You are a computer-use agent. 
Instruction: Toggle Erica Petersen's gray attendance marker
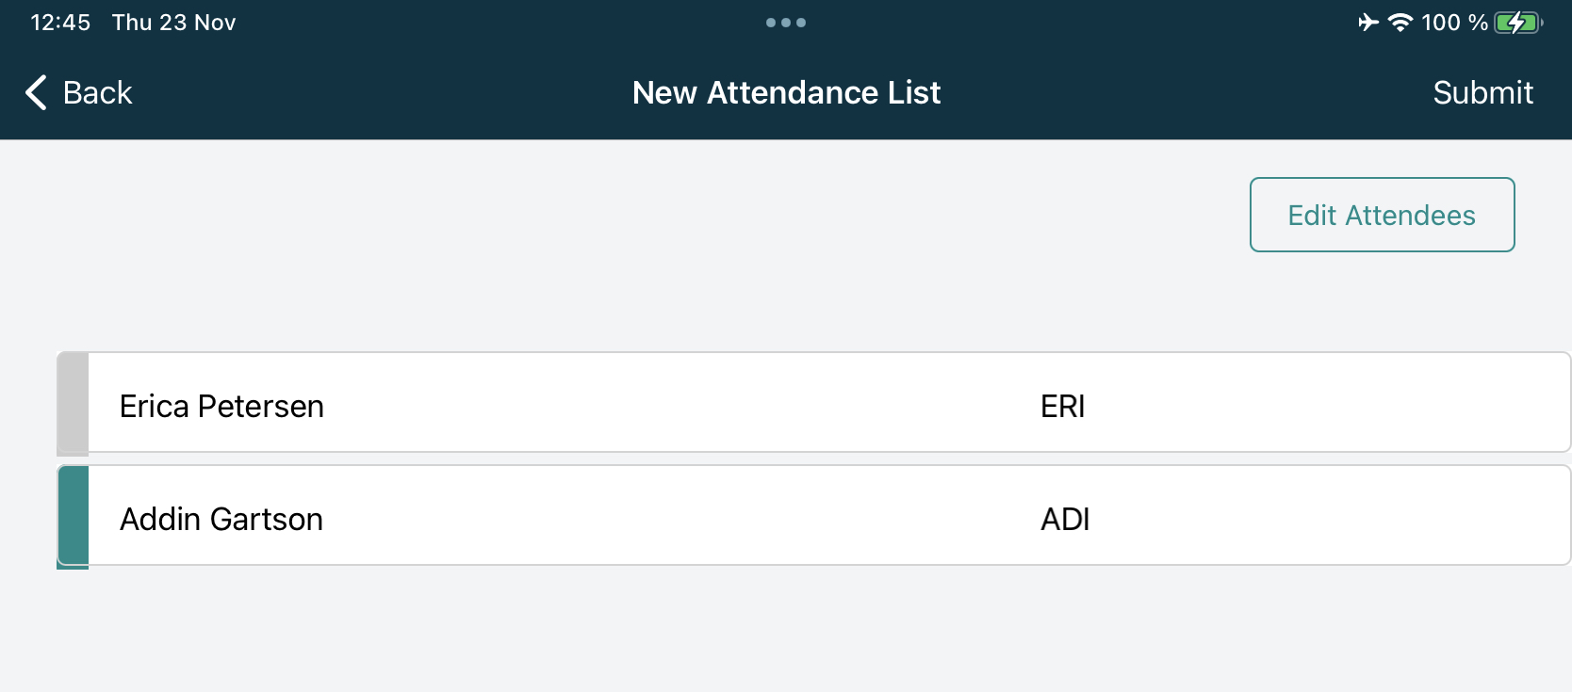pyautogui.click(x=74, y=403)
